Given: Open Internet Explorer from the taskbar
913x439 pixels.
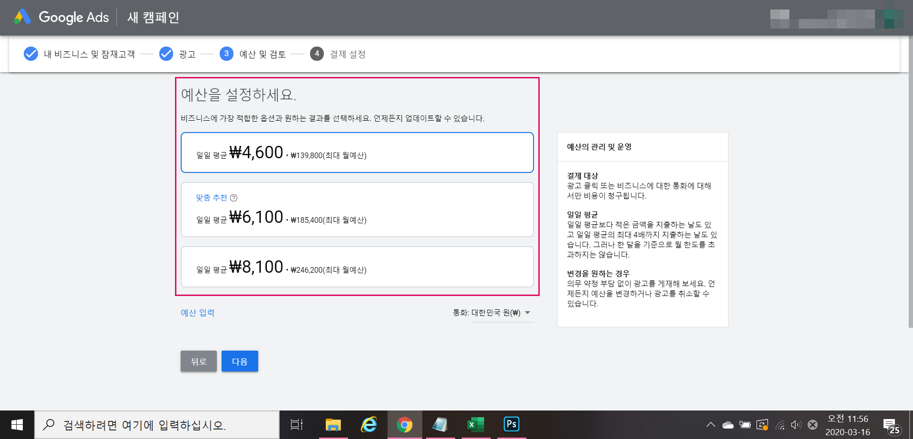Looking at the screenshot, I should [x=369, y=425].
